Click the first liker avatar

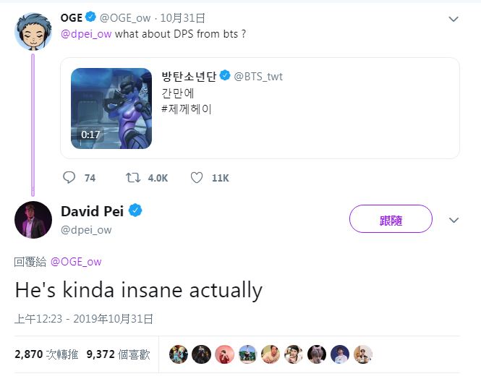(178, 354)
